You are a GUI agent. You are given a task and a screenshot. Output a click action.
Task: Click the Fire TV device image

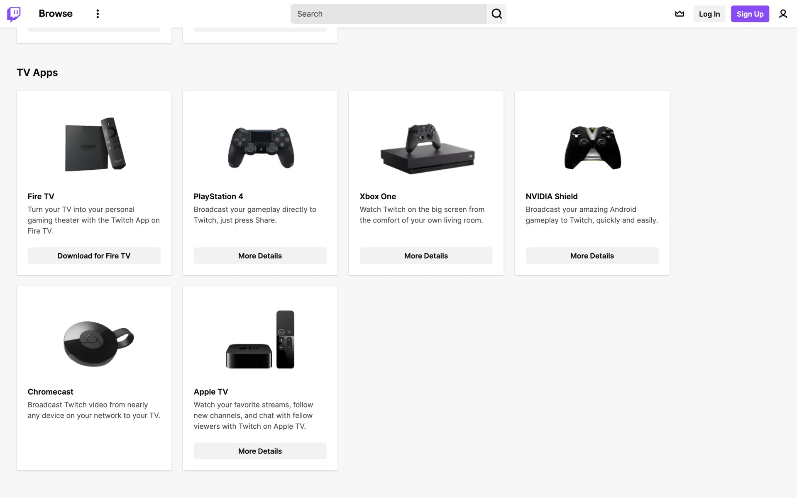[95, 144]
